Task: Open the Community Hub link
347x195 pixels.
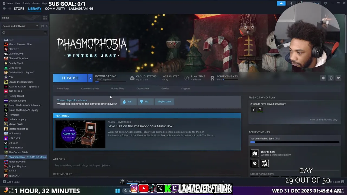Action: [90, 89]
